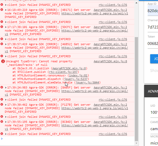This screenshot has width=158, height=146.
Task: Open AgoraRTCSDK.min.js:2 source link on the 17:39:55:195 row
Action: pyautogui.click(x=110, y=122)
